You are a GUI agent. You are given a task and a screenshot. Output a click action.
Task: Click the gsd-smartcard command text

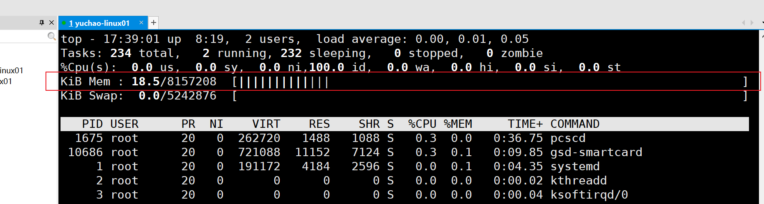pos(596,152)
